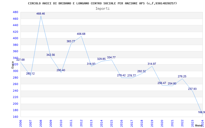Click the 295.40 value label
The height and width of the screenshot is (128, 205).
[x=61, y=70]
